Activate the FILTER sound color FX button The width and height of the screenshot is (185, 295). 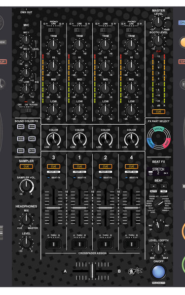coord(32,150)
